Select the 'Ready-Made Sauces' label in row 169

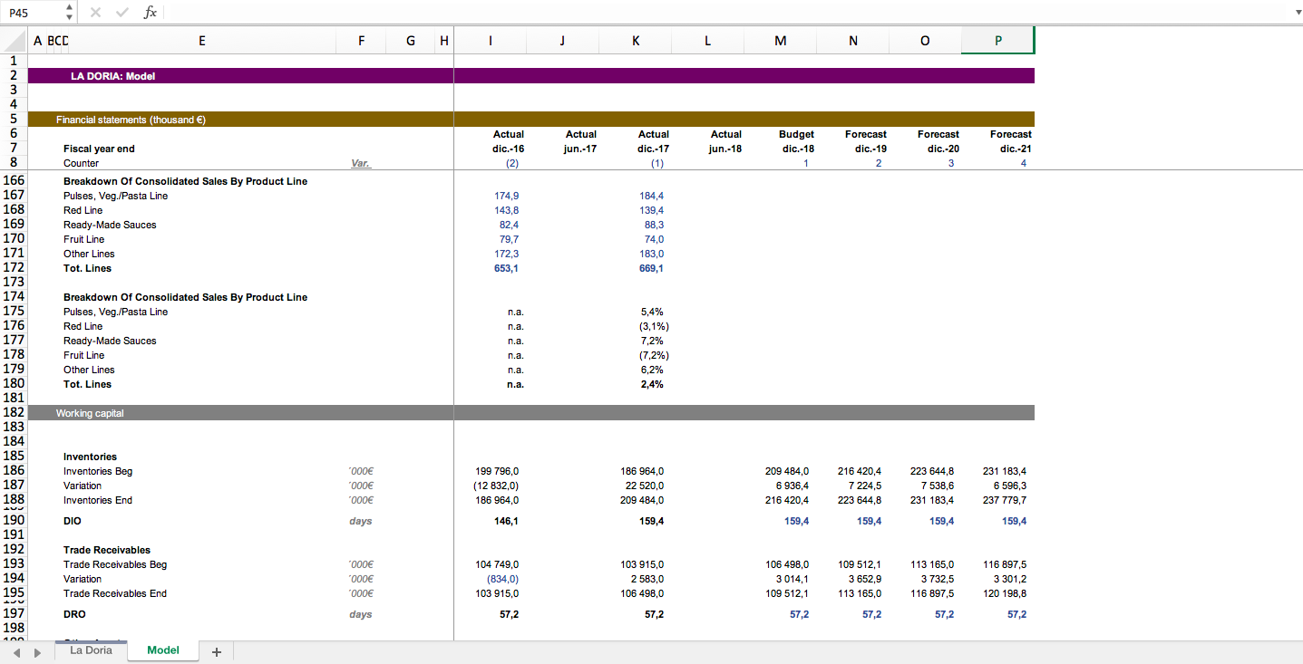(x=110, y=225)
